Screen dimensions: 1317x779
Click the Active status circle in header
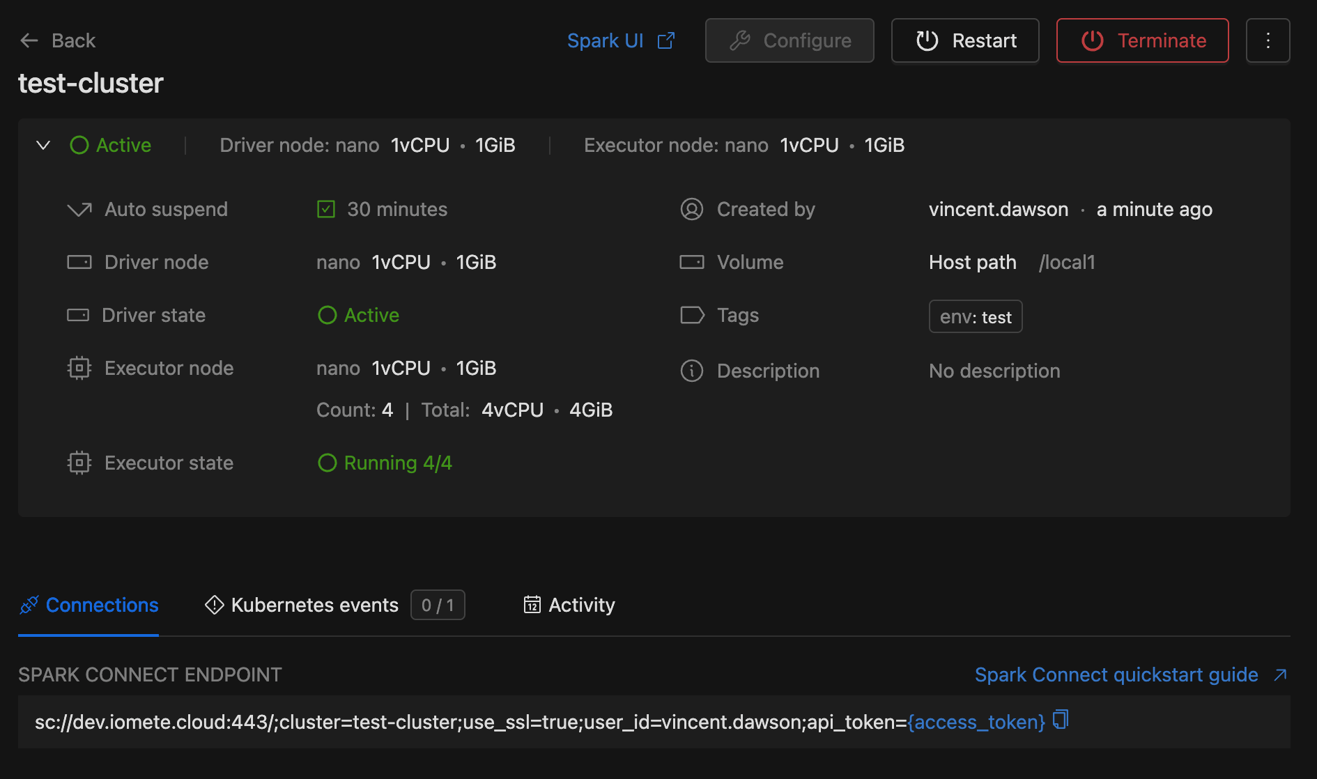pos(79,145)
